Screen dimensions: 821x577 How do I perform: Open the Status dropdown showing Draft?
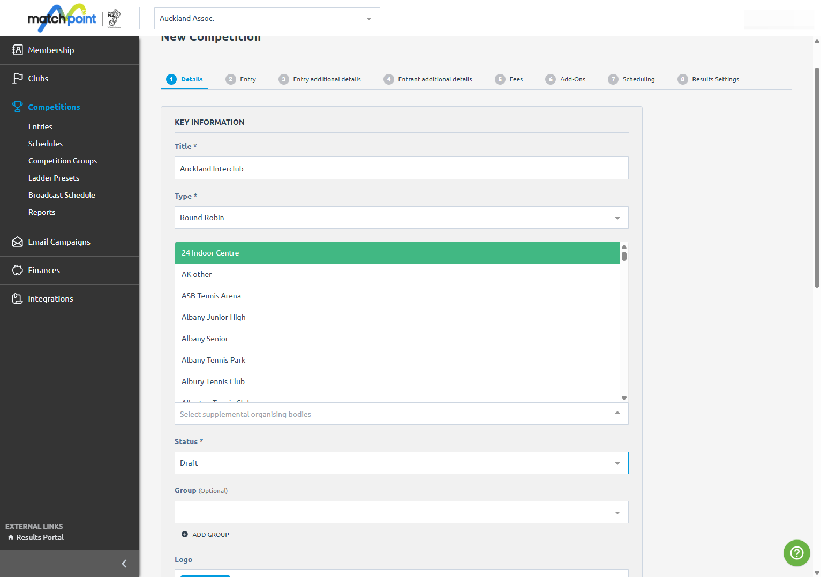coord(401,463)
